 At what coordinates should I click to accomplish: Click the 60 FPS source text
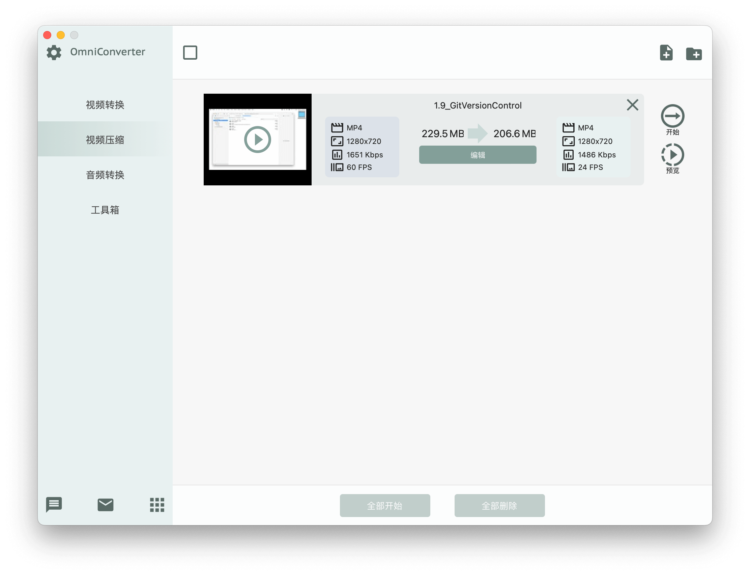click(359, 168)
